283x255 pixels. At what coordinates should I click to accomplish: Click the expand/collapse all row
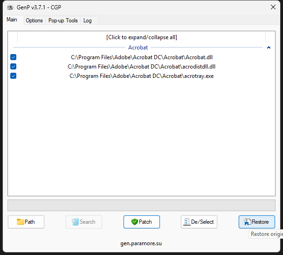141,37
